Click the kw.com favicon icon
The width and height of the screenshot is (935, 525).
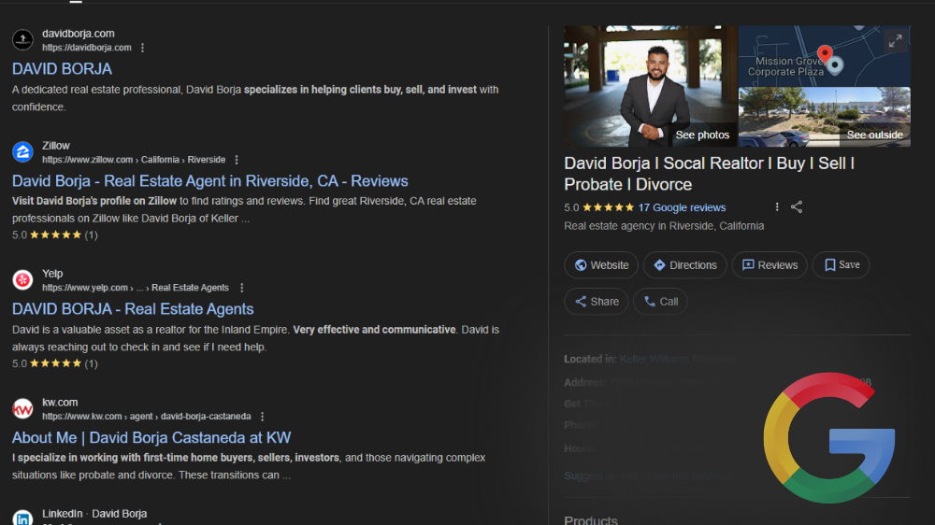pos(23,408)
